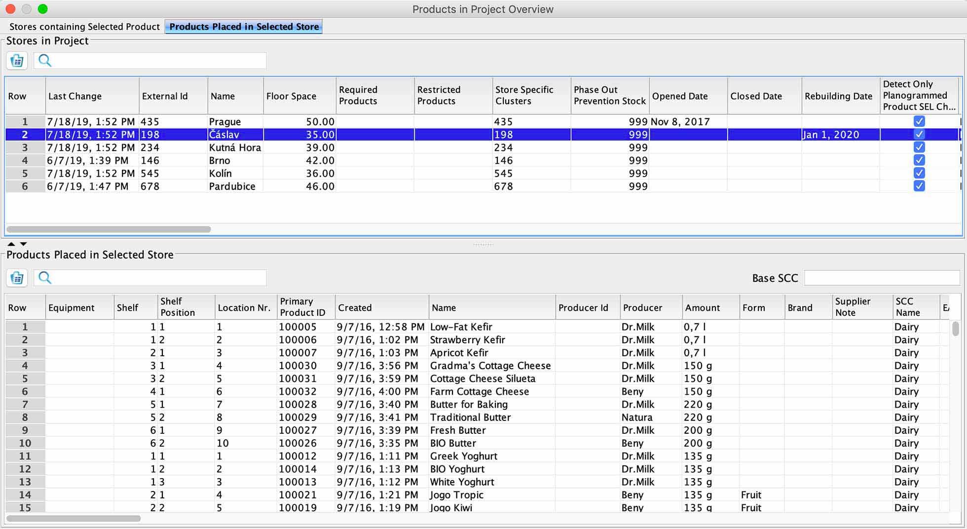
Task: Click into the Base SCC input field
Action: 881,278
